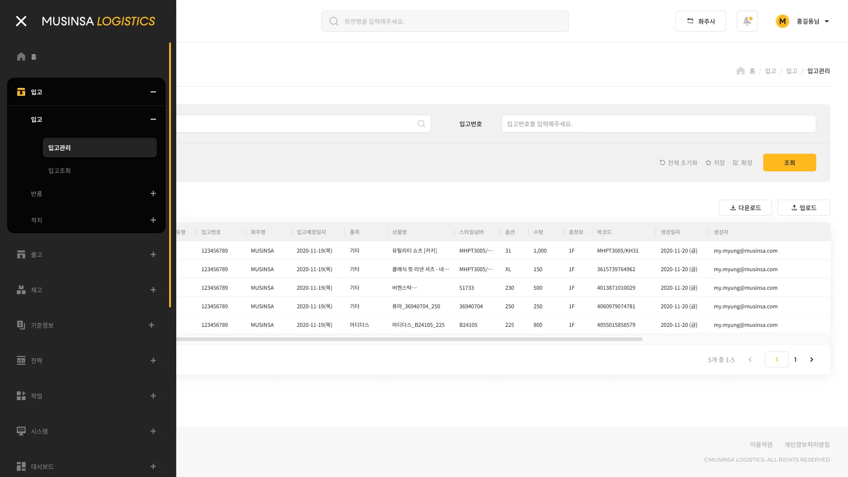Go to previous page with left chevron
Viewport: 848px width, 477px height.
(x=750, y=360)
